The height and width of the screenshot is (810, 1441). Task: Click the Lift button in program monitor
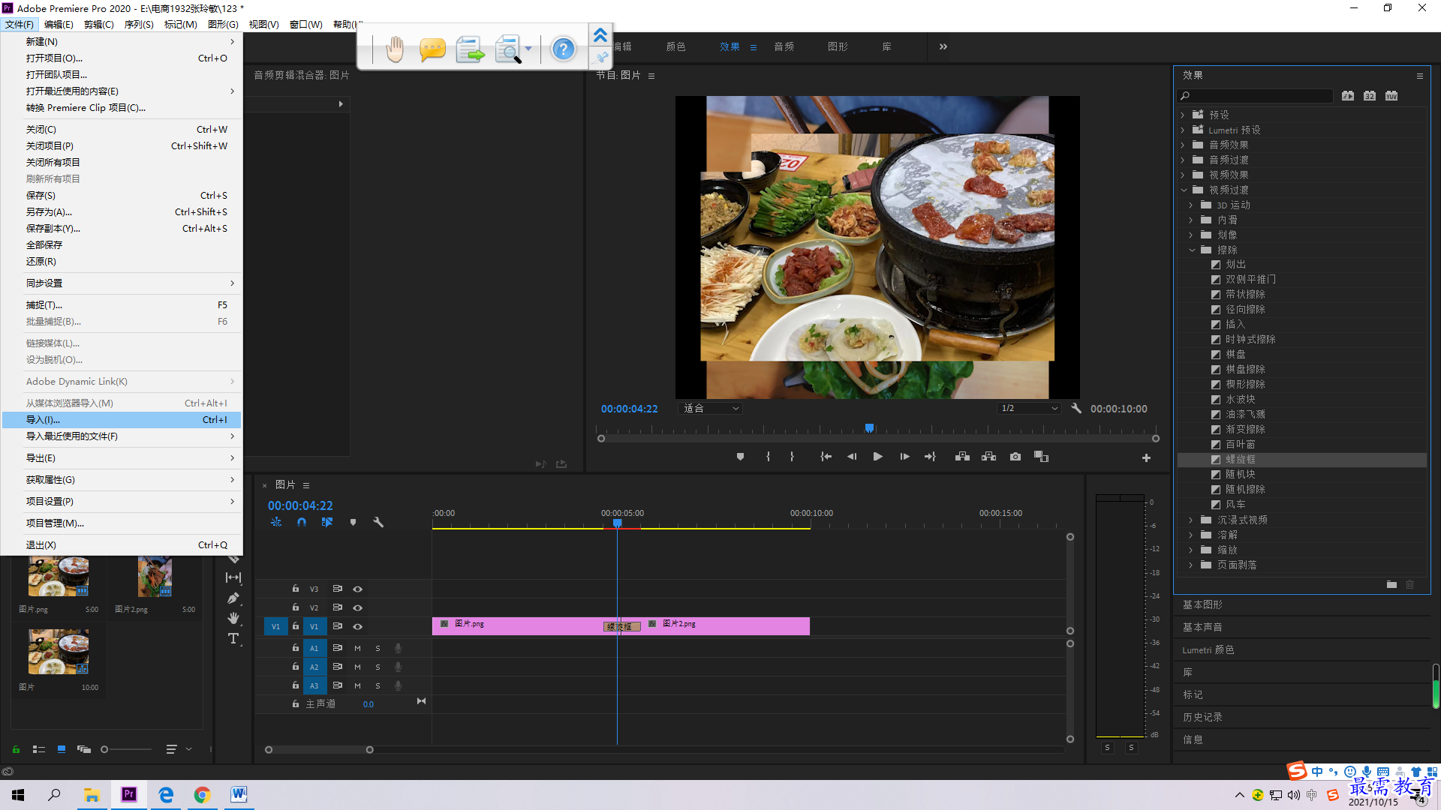coord(962,457)
